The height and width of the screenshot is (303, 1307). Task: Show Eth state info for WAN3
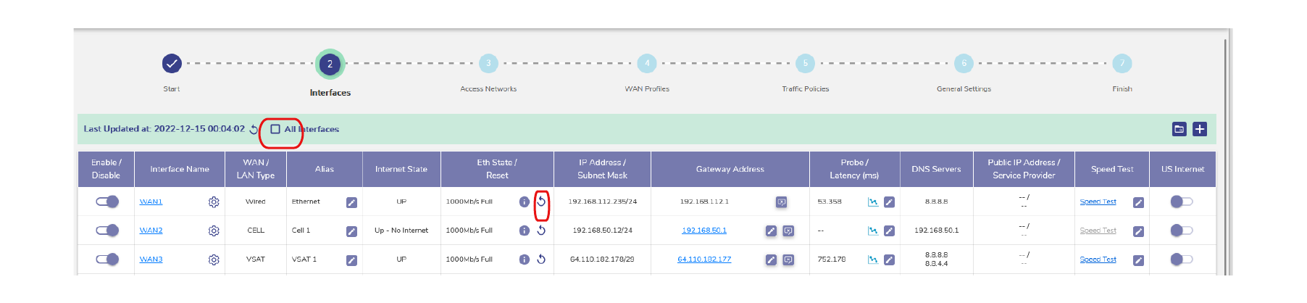point(524,260)
